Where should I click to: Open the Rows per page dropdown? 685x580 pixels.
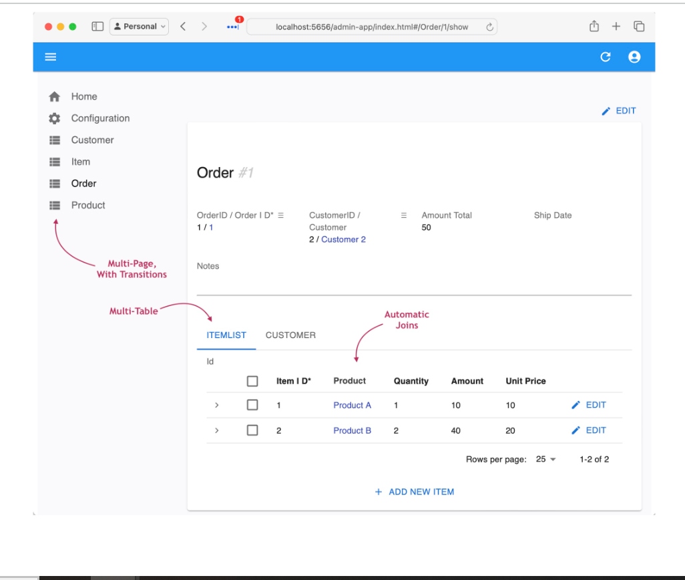[x=545, y=460]
